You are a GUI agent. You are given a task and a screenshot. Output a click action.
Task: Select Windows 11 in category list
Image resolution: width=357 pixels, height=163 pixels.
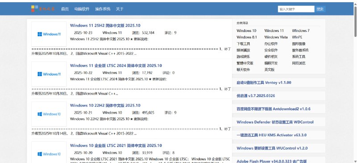(x=274, y=31)
